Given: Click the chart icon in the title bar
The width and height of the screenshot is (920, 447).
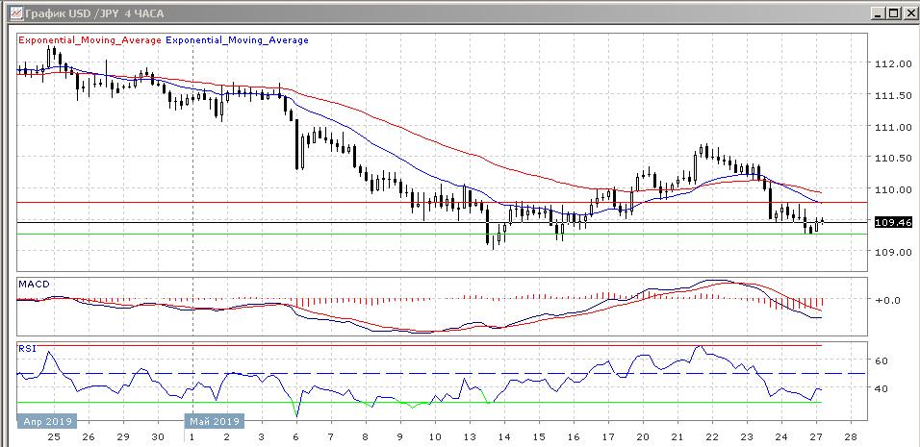Looking at the screenshot, I should [12, 12].
